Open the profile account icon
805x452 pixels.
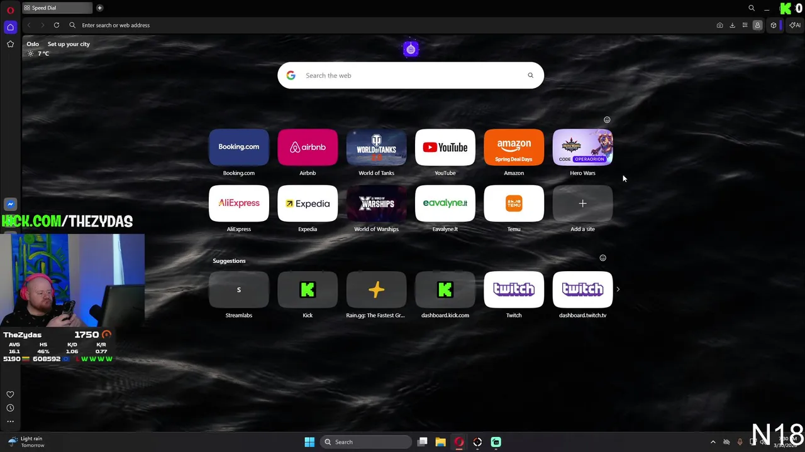757,25
